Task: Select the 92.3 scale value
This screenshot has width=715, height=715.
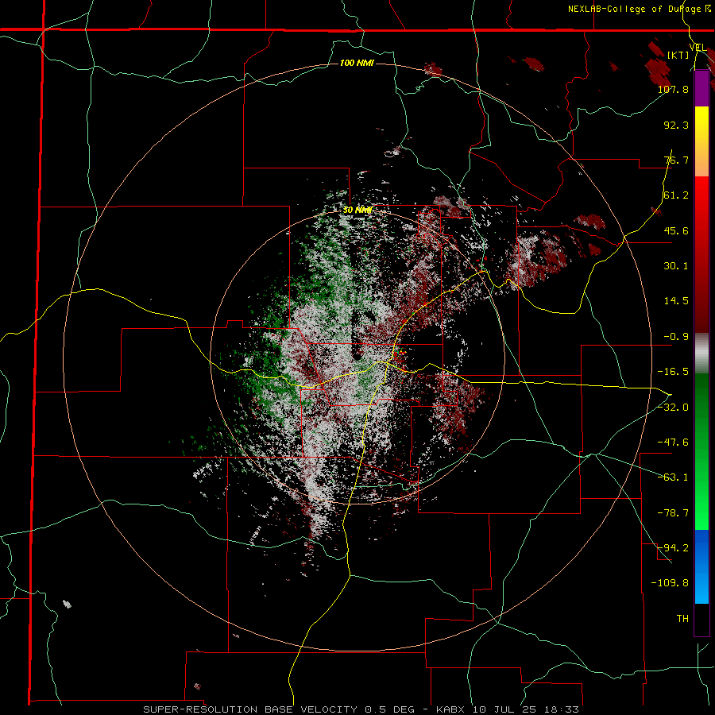Action: click(x=676, y=125)
